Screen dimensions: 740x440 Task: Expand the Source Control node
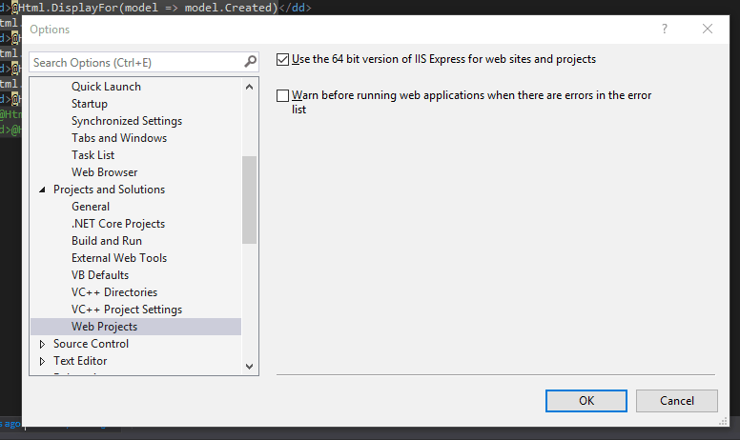pos(42,344)
